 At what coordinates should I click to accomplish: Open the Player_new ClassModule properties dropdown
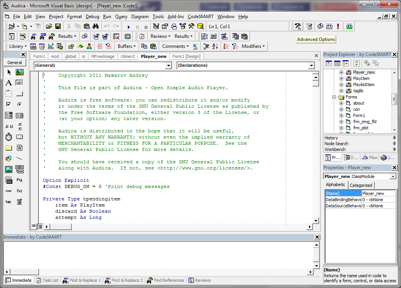pos(393,176)
